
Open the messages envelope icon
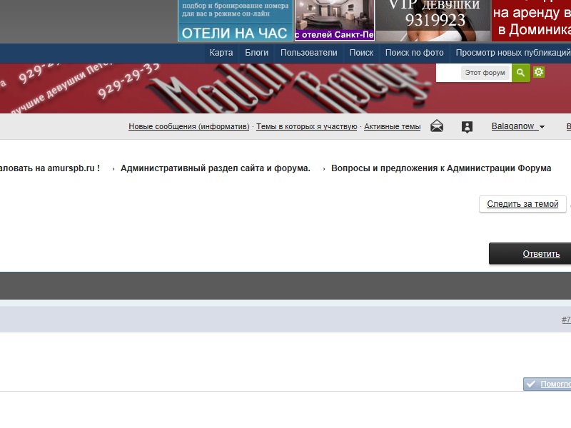(x=437, y=126)
